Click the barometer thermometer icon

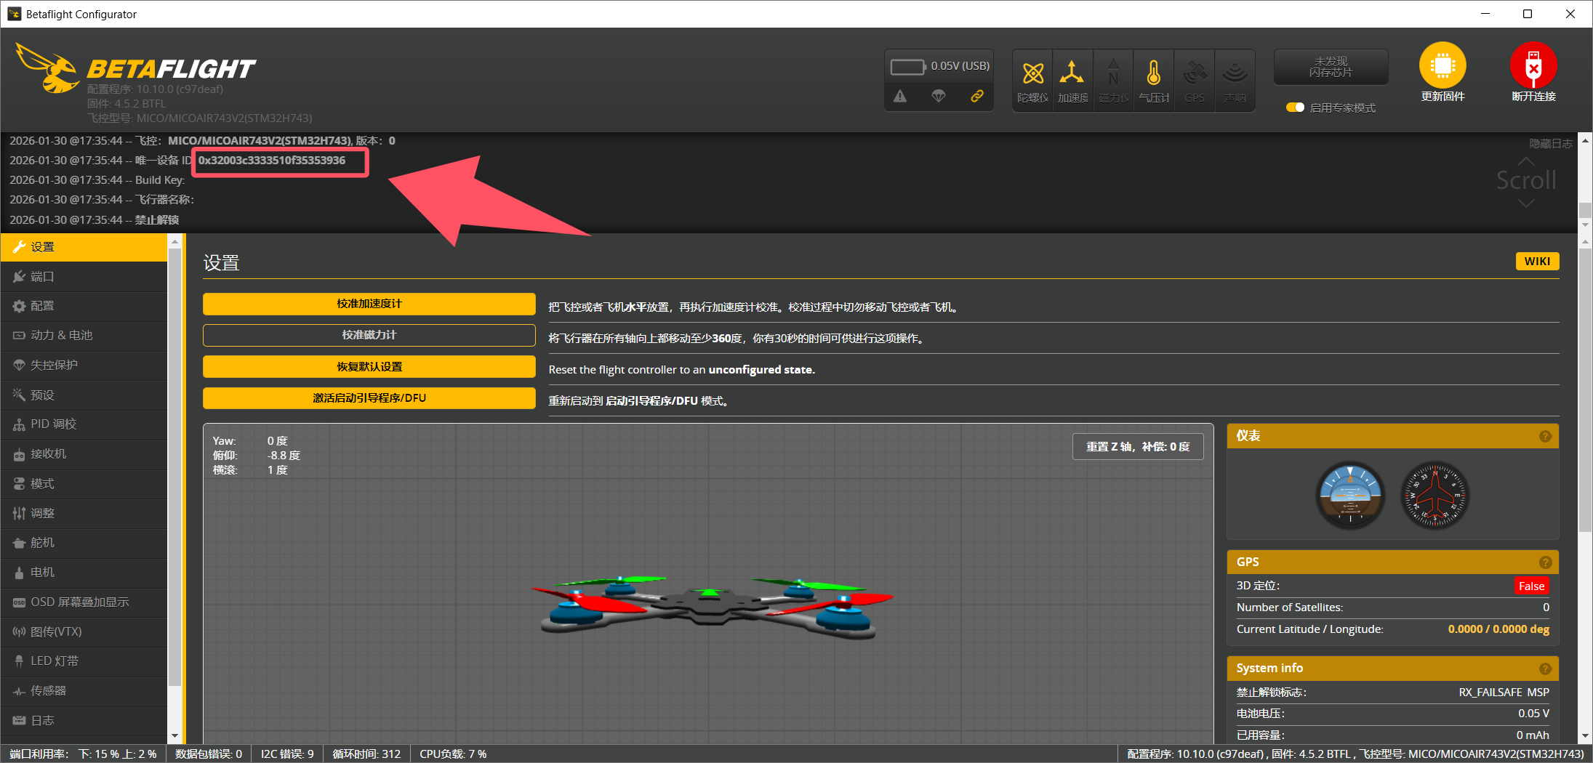point(1153,73)
